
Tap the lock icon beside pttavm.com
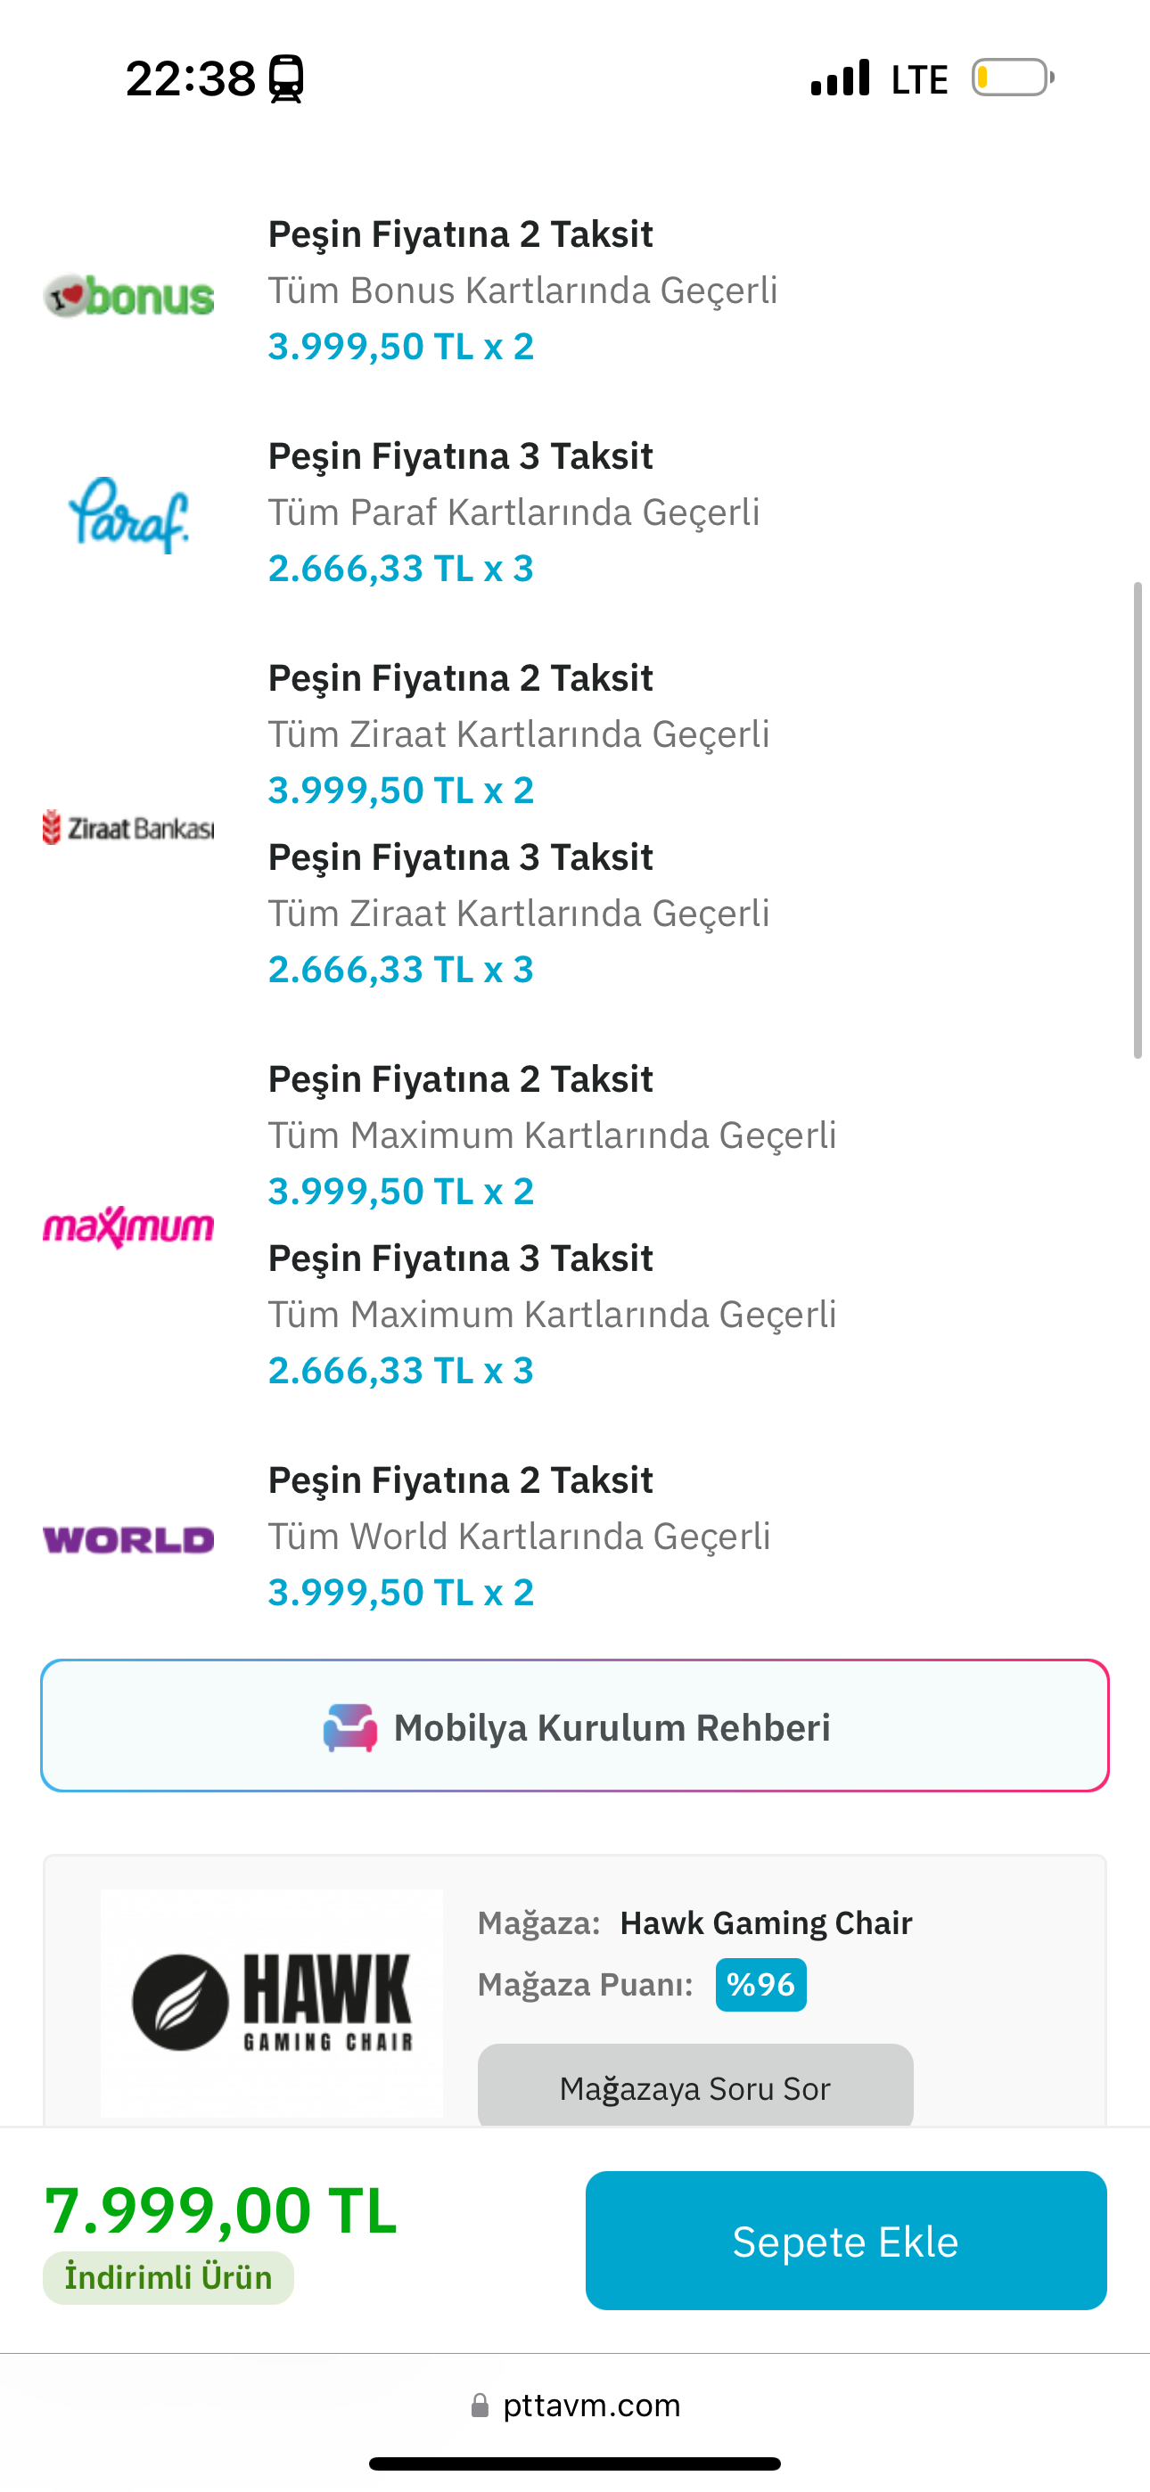click(x=480, y=2406)
